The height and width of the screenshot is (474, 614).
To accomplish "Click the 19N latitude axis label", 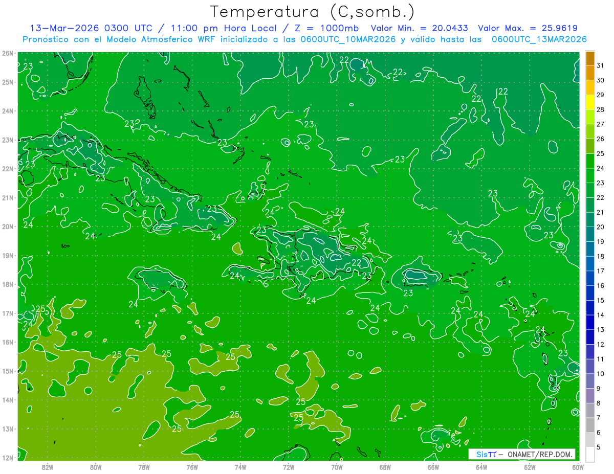I will coord(7,256).
